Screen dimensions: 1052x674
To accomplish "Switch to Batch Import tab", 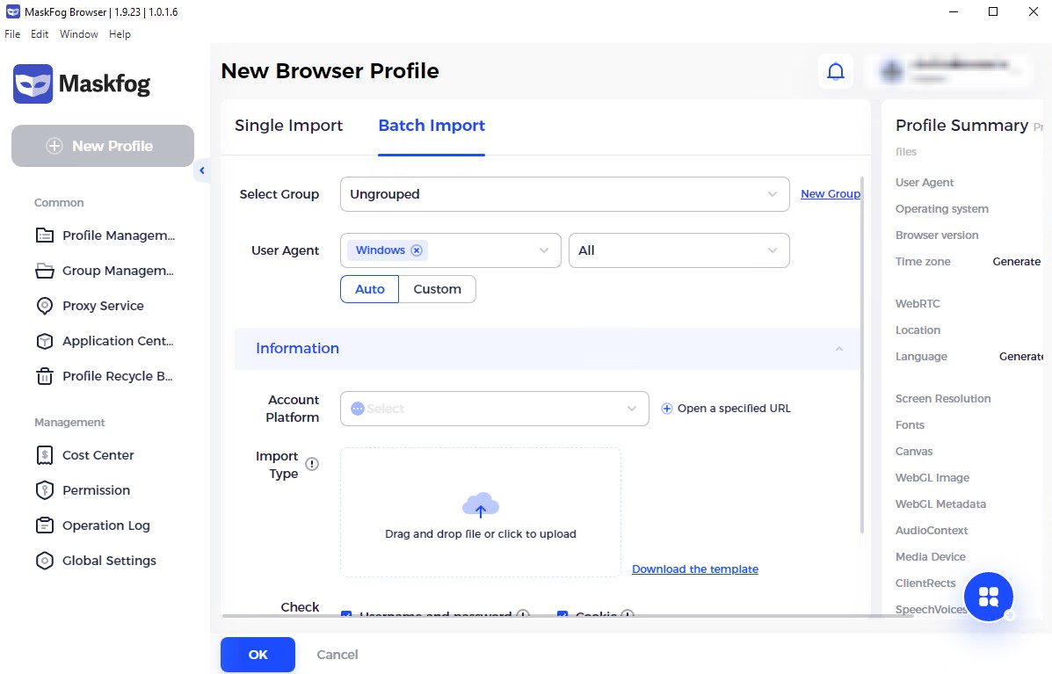I will [432, 126].
